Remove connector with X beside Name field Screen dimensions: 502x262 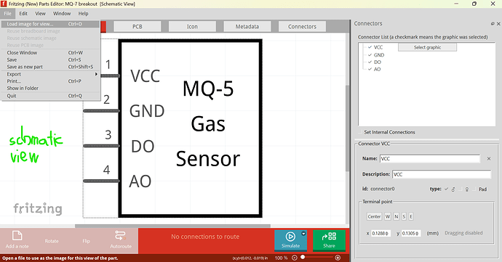point(489,158)
